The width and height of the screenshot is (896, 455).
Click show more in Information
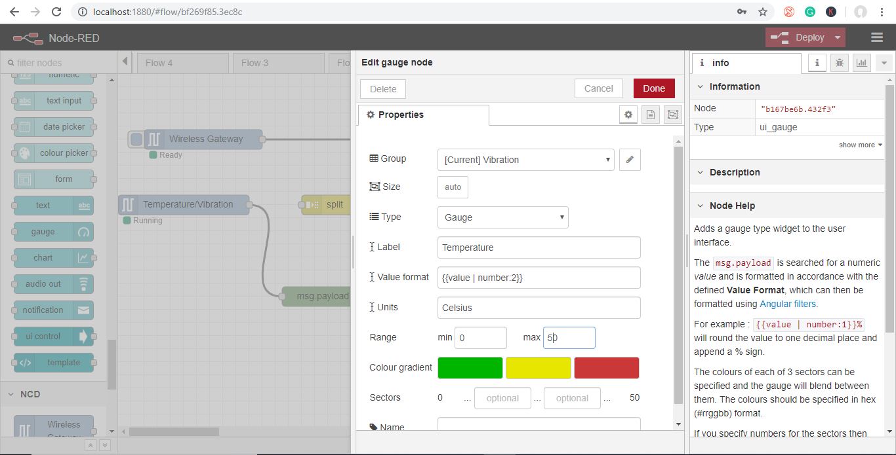860,145
